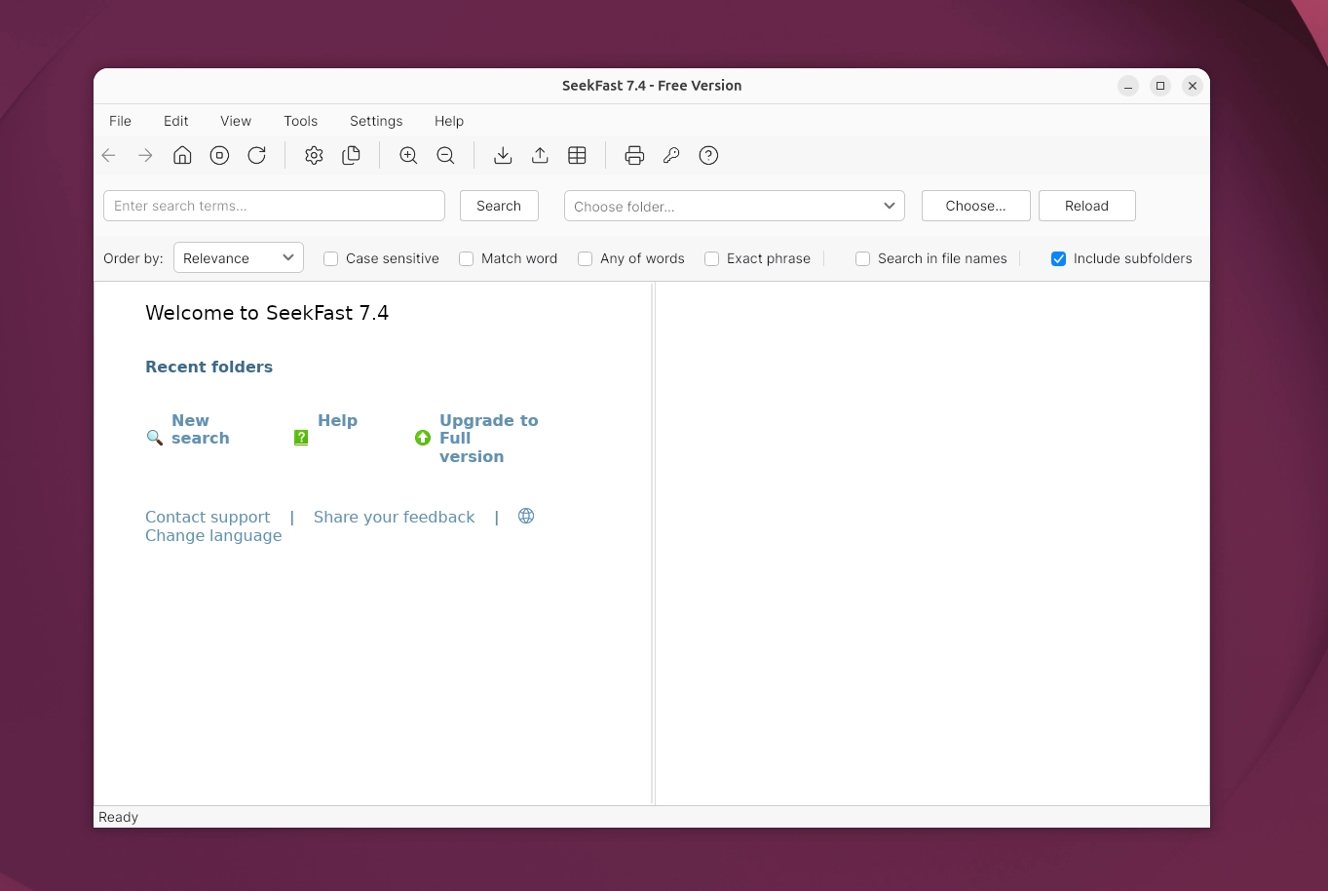The height and width of the screenshot is (891, 1328).
Task: Click the refresh toolbar icon
Action: coord(256,156)
